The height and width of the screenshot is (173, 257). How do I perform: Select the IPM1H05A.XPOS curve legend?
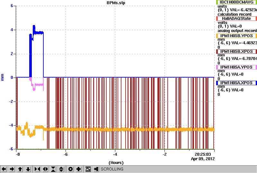tap(236, 83)
